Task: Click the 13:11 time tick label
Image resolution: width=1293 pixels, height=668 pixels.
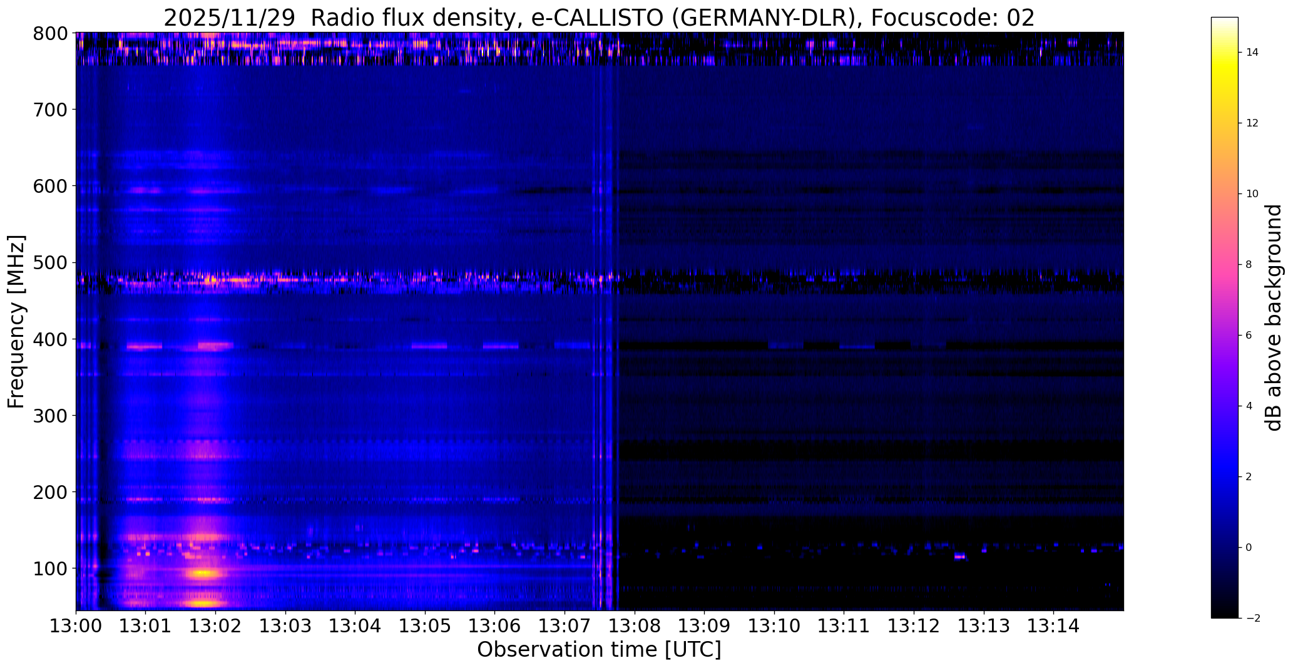Action: [x=844, y=625]
